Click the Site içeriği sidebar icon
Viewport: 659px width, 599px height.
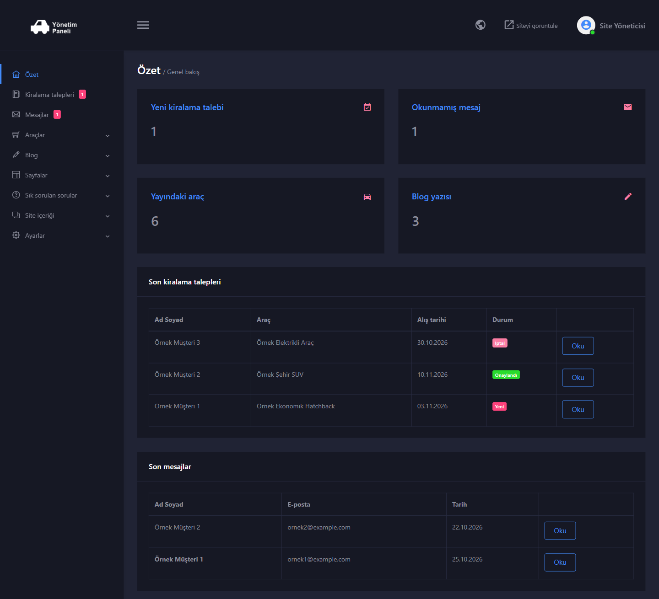pyautogui.click(x=16, y=215)
